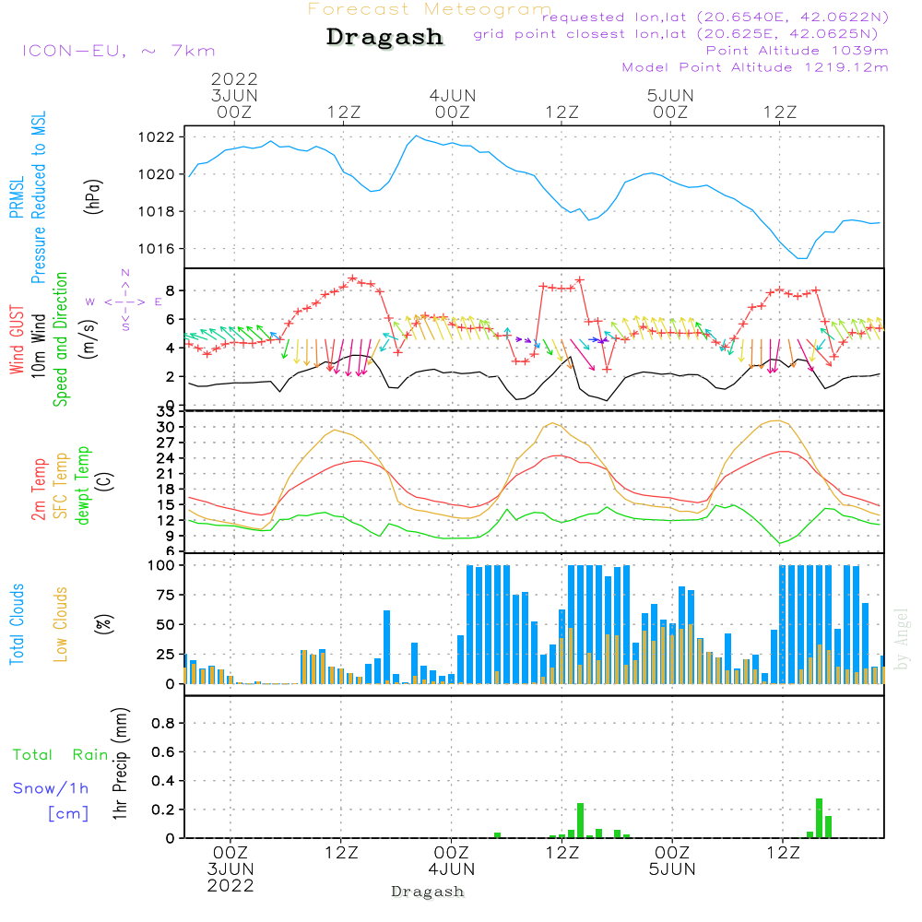Click the 'Forecast Meteogram' heading
922x922 pixels.
430,9
